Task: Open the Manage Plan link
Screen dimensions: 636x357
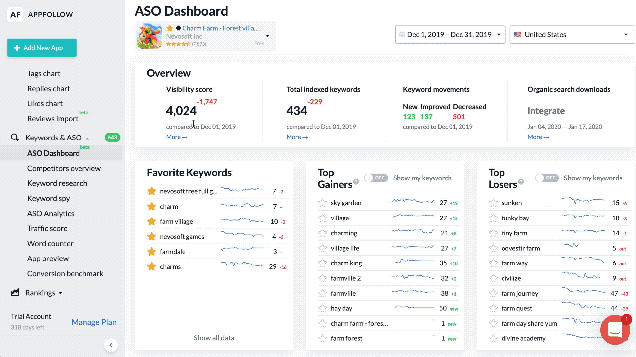Action: [x=94, y=322]
